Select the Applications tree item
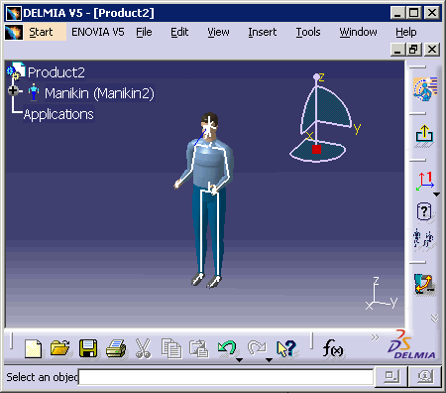 [x=58, y=114]
